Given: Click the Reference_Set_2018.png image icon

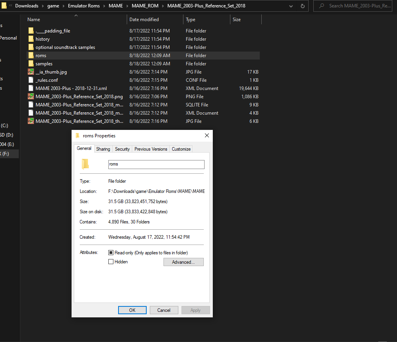Looking at the screenshot, I should tap(31, 97).
